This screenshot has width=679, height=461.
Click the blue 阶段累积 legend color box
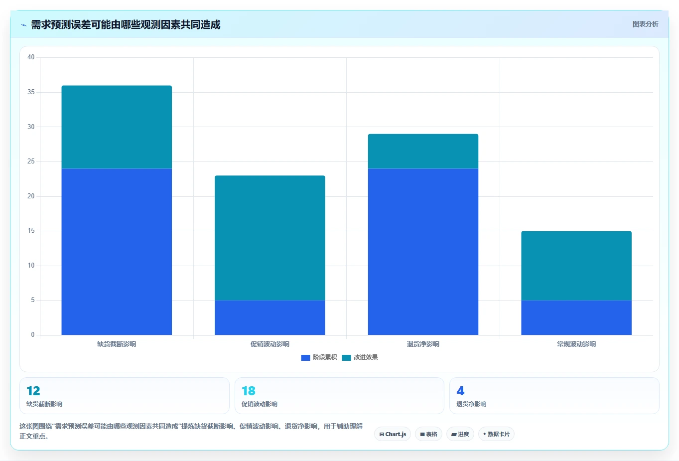305,358
